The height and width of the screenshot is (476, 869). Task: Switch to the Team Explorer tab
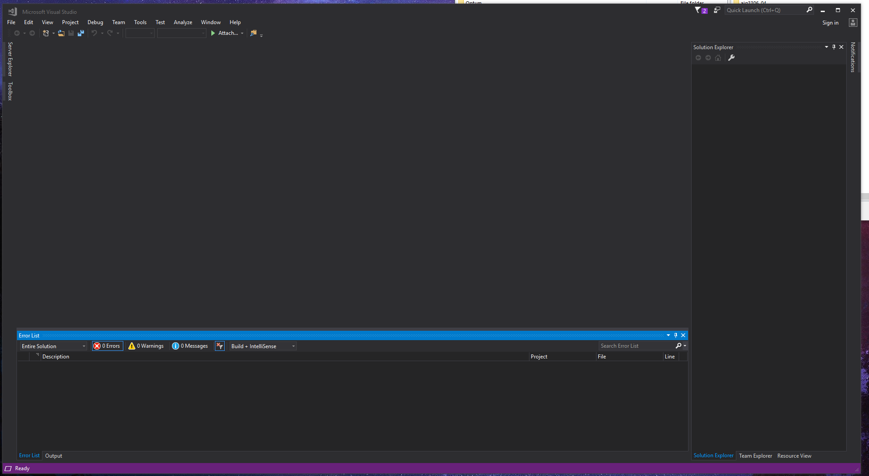[755, 456]
